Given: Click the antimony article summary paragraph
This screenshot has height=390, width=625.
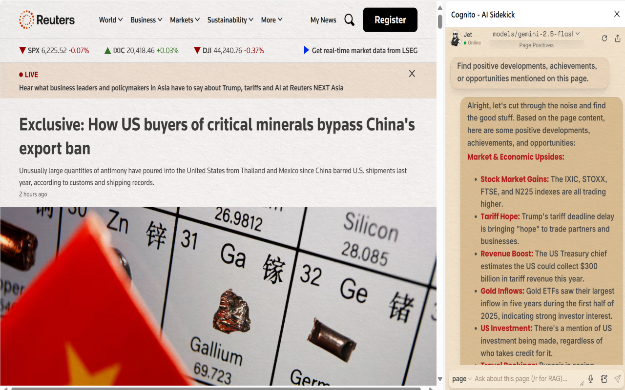Looking at the screenshot, I should (213, 176).
